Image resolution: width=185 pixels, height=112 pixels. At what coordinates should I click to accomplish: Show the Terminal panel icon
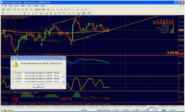point(27,9)
